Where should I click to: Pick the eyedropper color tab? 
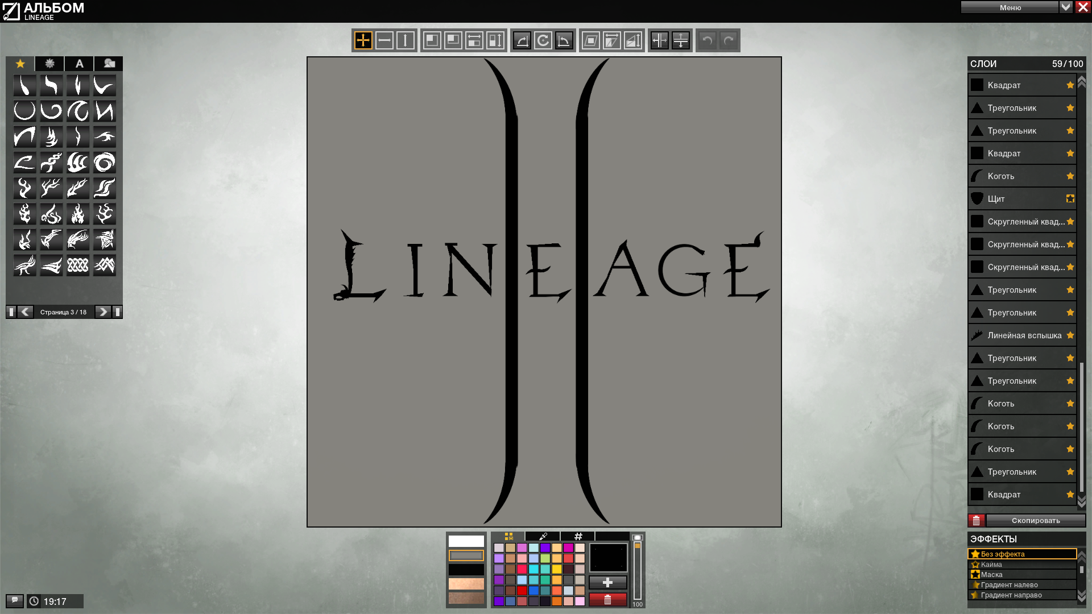coord(543,536)
